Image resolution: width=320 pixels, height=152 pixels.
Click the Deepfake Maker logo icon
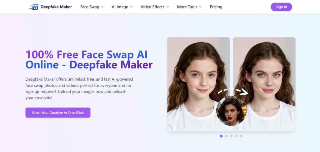click(34, 7)
